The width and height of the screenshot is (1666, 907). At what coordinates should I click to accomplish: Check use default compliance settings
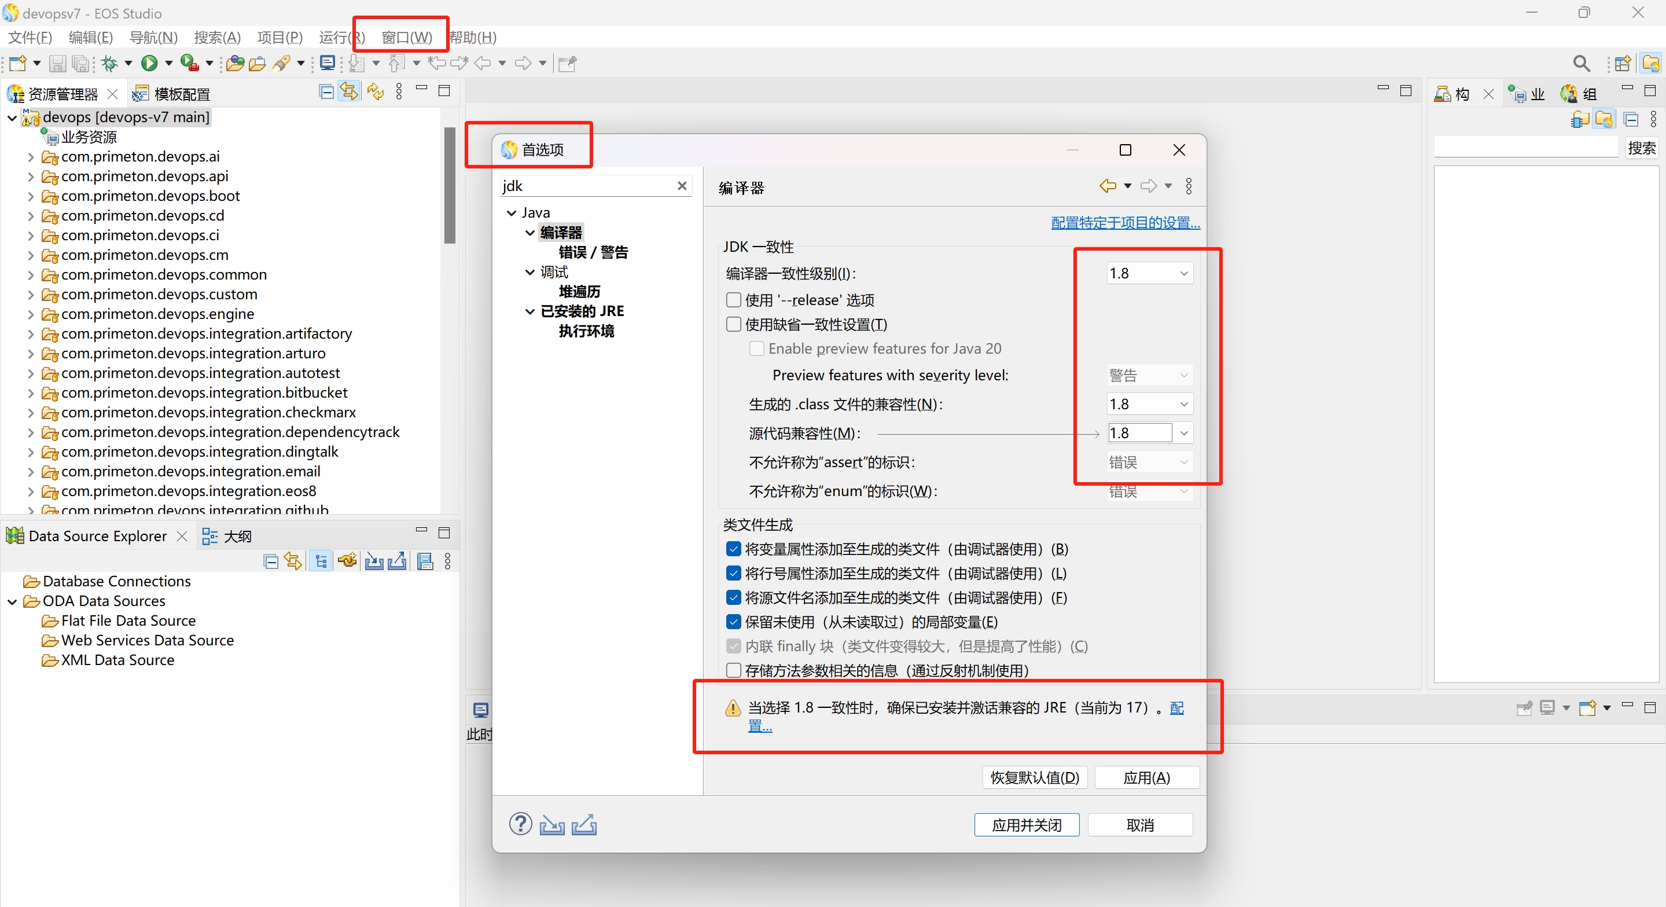733,324
